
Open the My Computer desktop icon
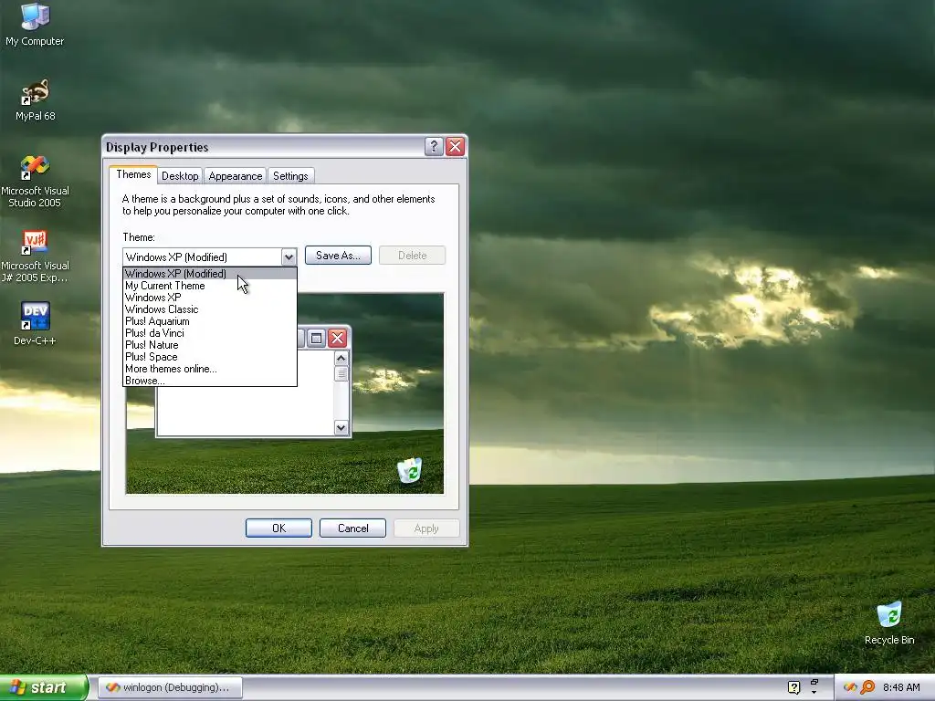pyautogui.click(x=35, y=25)
